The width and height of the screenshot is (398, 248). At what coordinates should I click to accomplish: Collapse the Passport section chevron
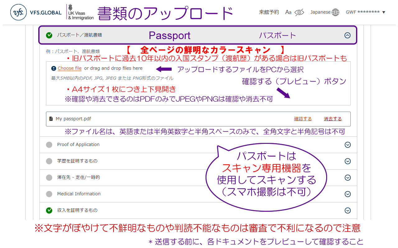348,35
